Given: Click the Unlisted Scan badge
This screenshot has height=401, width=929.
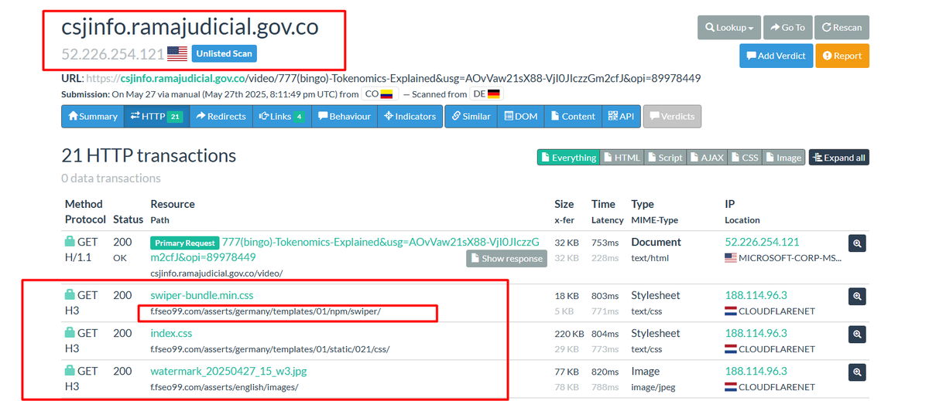Looking at the screenshot, I should (x=224, y=53).
